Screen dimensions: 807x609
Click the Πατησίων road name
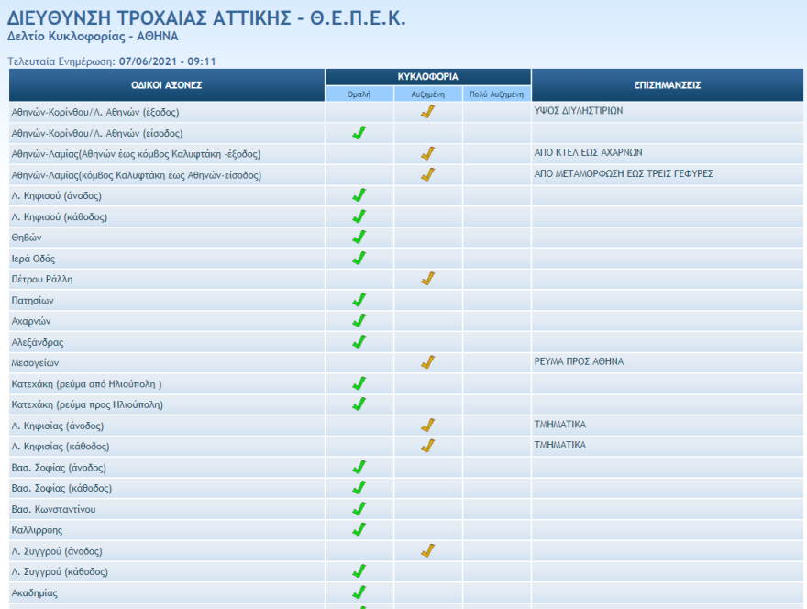[33, 301]
